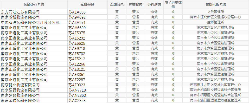
Task: Select the 南京瀚博物流有限公司 cell
Action: click(34, 17)
